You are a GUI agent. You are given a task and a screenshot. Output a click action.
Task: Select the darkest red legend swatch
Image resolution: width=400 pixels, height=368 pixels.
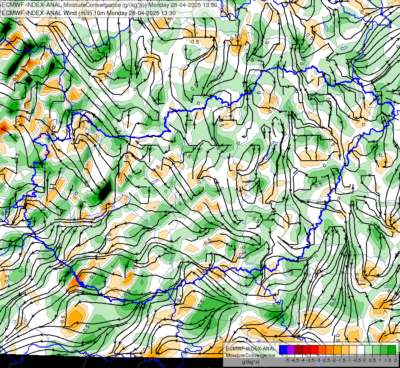tap(299, 350)
